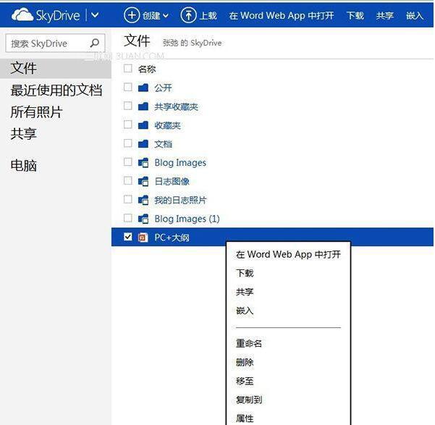Check the box for 共享收藏夹

[127, 106]
